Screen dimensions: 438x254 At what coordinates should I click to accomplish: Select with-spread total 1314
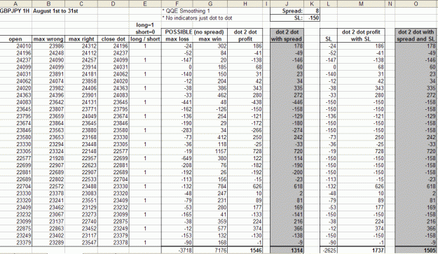click(x=287, y=251)
